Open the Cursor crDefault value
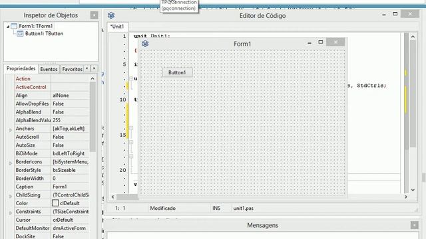Screen dimensions: 426x239 (71, 220)
